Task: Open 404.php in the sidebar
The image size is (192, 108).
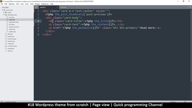Action: coord(10,34)
